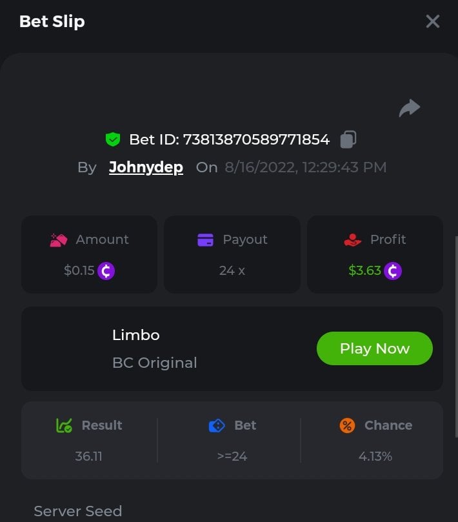
Task: Click the orange Chance percent icon
Action: point(347,425)
